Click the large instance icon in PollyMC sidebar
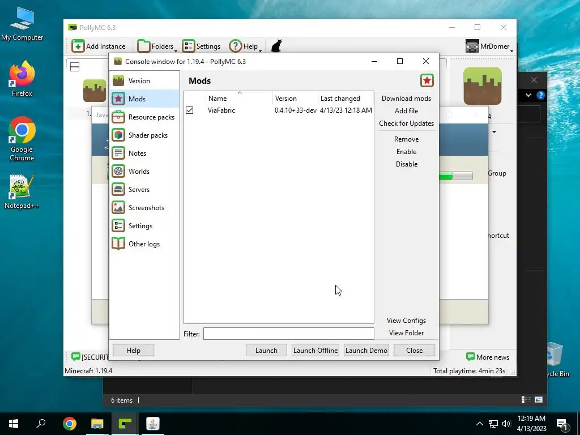 [483, 86]
